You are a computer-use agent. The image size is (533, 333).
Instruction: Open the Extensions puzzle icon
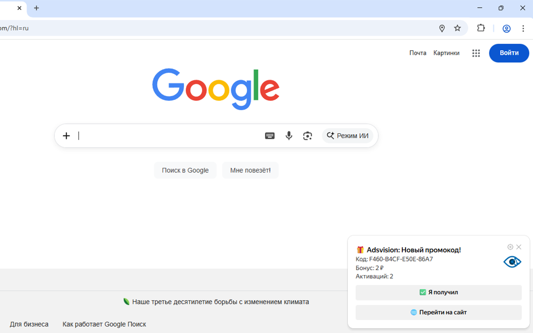481,28
